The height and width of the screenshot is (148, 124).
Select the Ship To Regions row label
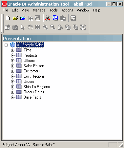point(37,87)
